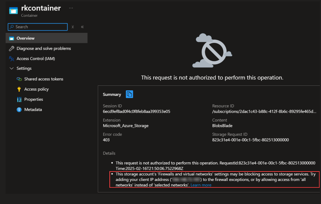
Task: Click the truncated Resource ID path
Action: click(x=264, y=112)
